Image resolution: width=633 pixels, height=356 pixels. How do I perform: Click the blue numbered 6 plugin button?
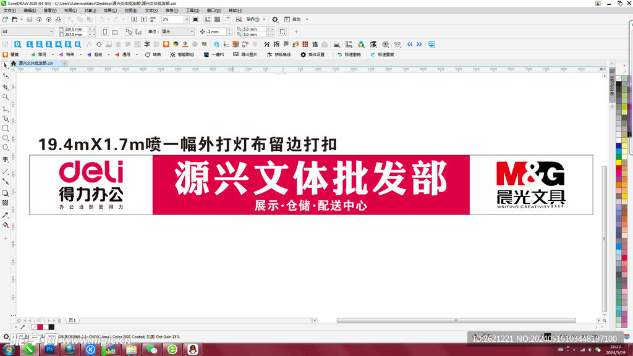click(x=78, y=44)
